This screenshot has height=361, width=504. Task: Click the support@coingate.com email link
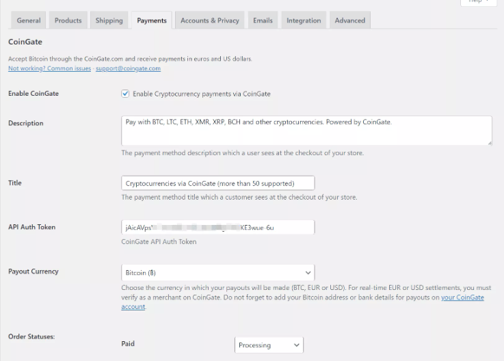128,68
